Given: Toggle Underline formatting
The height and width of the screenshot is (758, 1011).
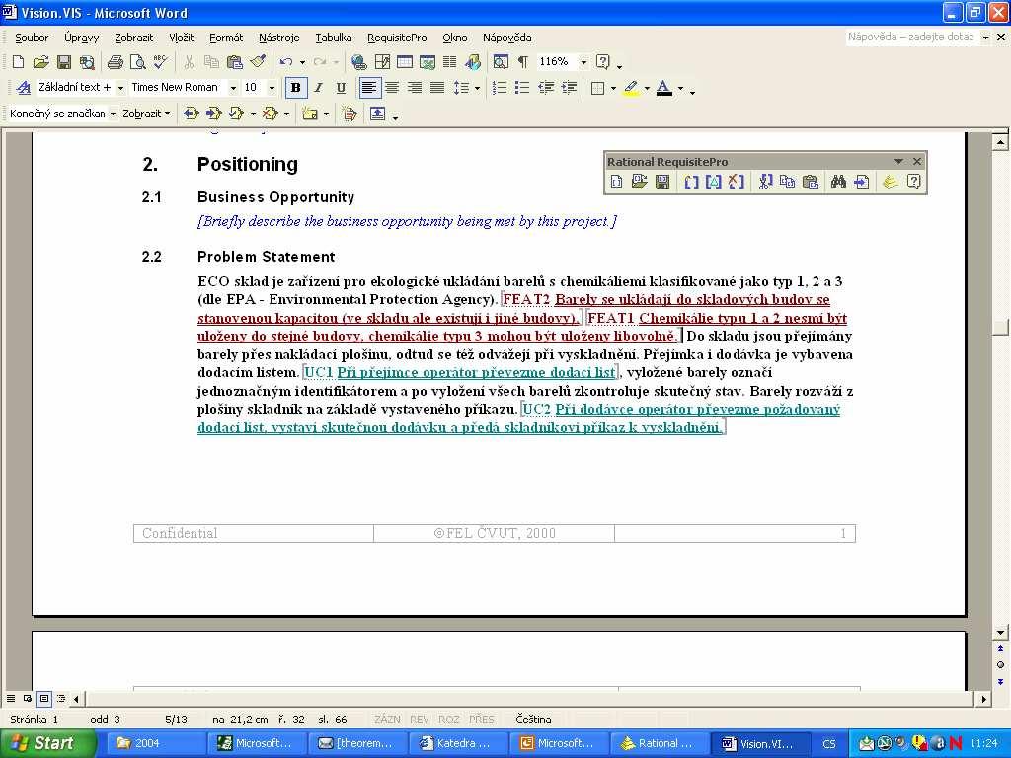Looking at the screenshot, I should point(341,88).
